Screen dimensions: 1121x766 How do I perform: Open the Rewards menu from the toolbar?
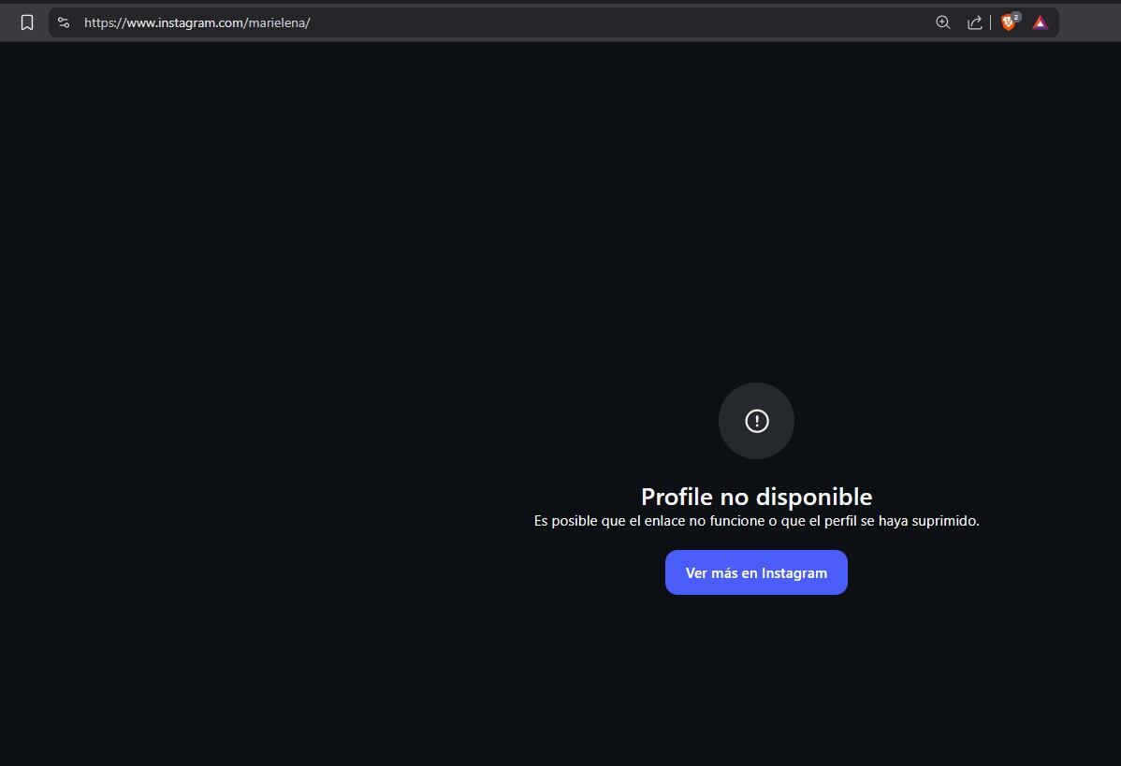pyautogui.click(x=1039, y=22)
